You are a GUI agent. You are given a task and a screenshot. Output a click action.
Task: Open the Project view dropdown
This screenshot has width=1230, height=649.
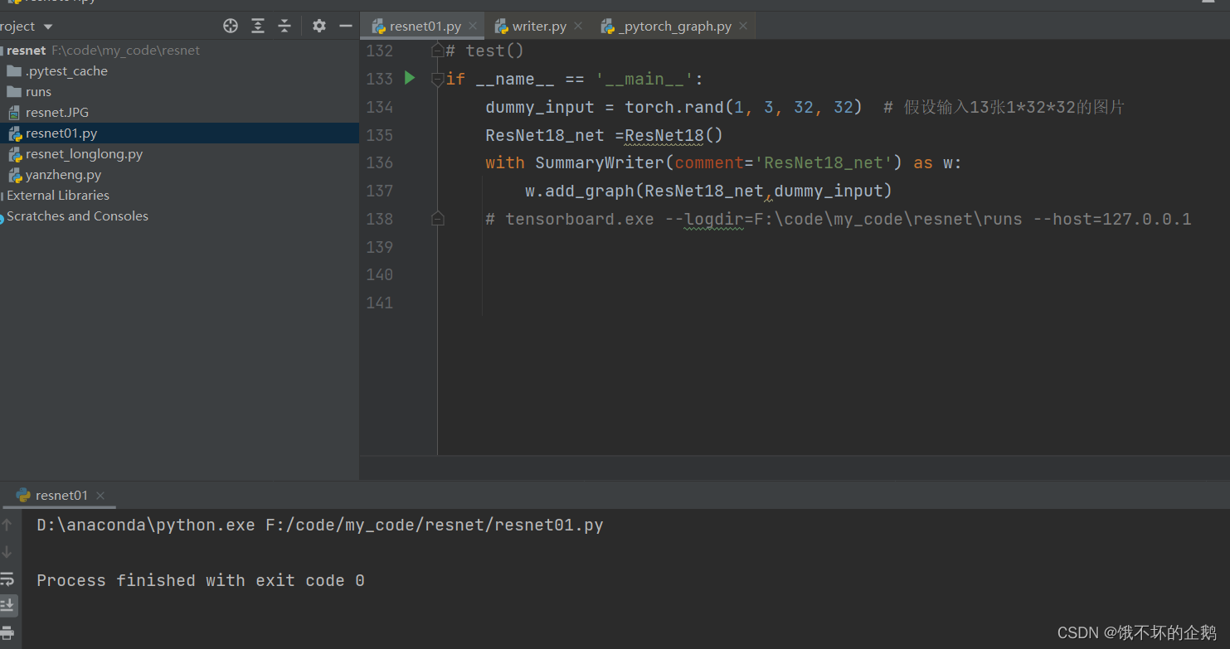pyautogui.click(x=27, y=27)
